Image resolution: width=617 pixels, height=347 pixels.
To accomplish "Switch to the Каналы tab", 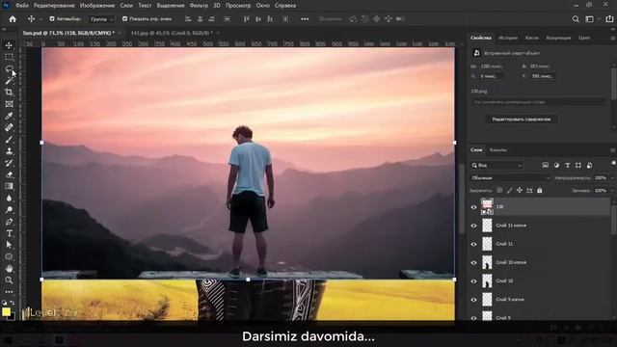I will click(498, 150).
